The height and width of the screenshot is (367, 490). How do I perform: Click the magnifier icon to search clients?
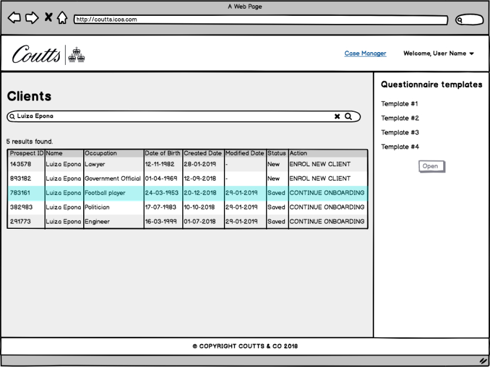(x=348, y=116)
